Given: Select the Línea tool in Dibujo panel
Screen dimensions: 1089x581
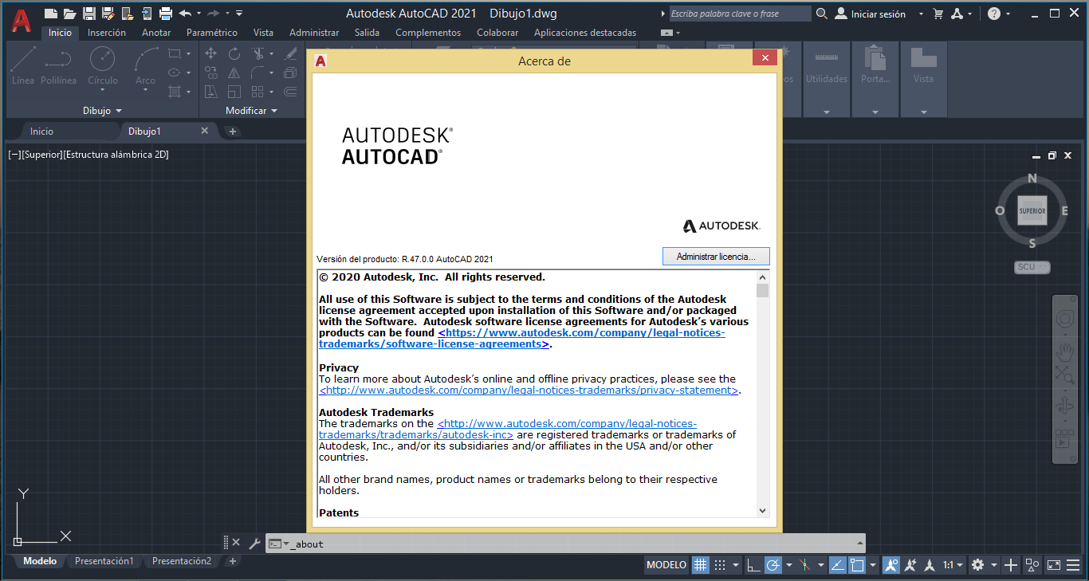Looking at the screenshot, I should [x=23, y=65].
